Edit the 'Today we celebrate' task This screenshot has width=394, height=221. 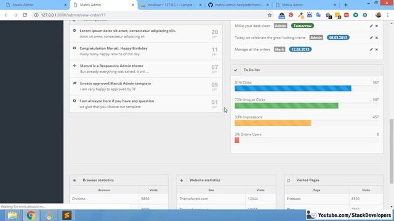pyautogui.click(x=371, y=37)
